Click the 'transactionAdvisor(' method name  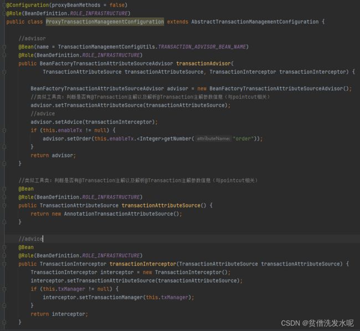tap(205, 63)
